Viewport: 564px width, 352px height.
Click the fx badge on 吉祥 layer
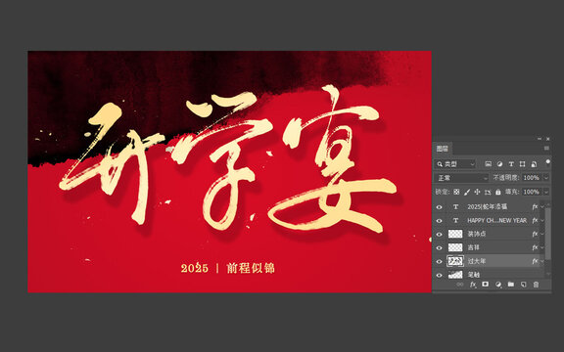535,247
